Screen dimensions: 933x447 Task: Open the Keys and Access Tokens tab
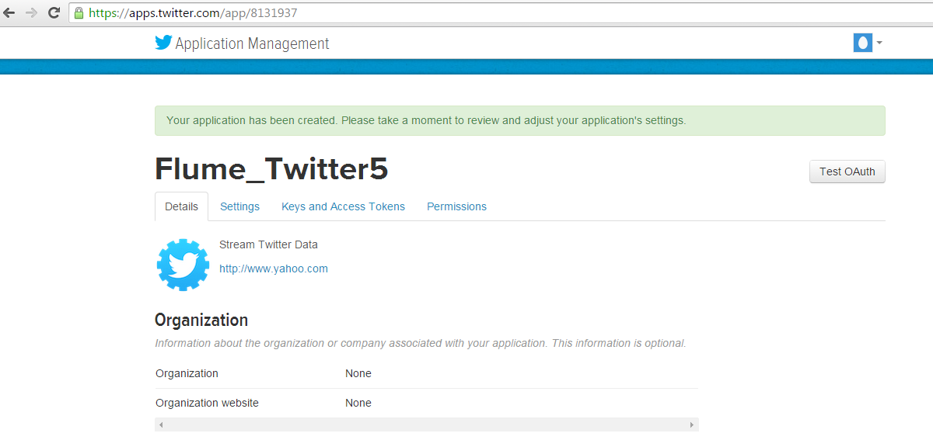343,206
